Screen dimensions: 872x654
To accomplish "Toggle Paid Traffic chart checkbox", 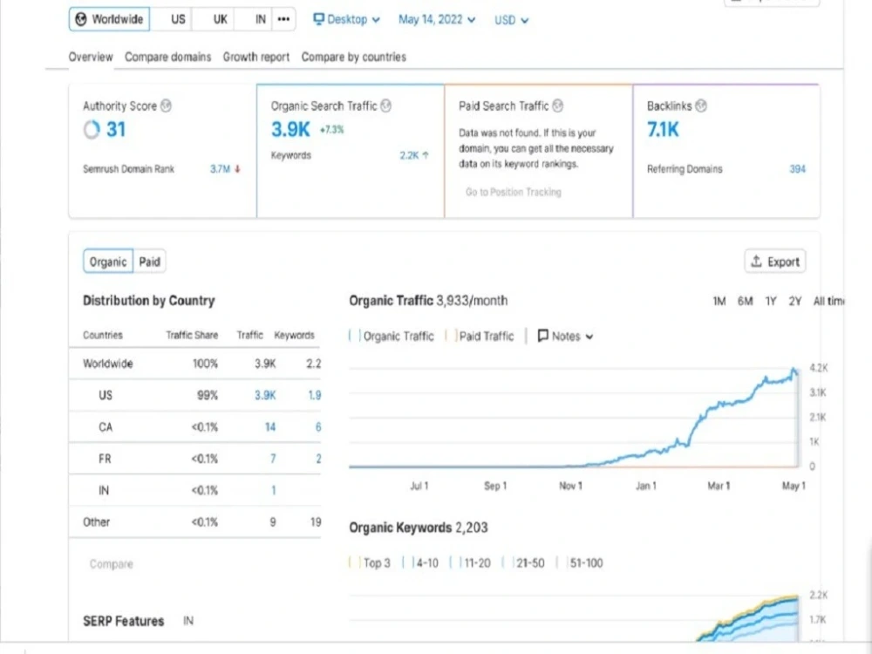I will (451, 336).
